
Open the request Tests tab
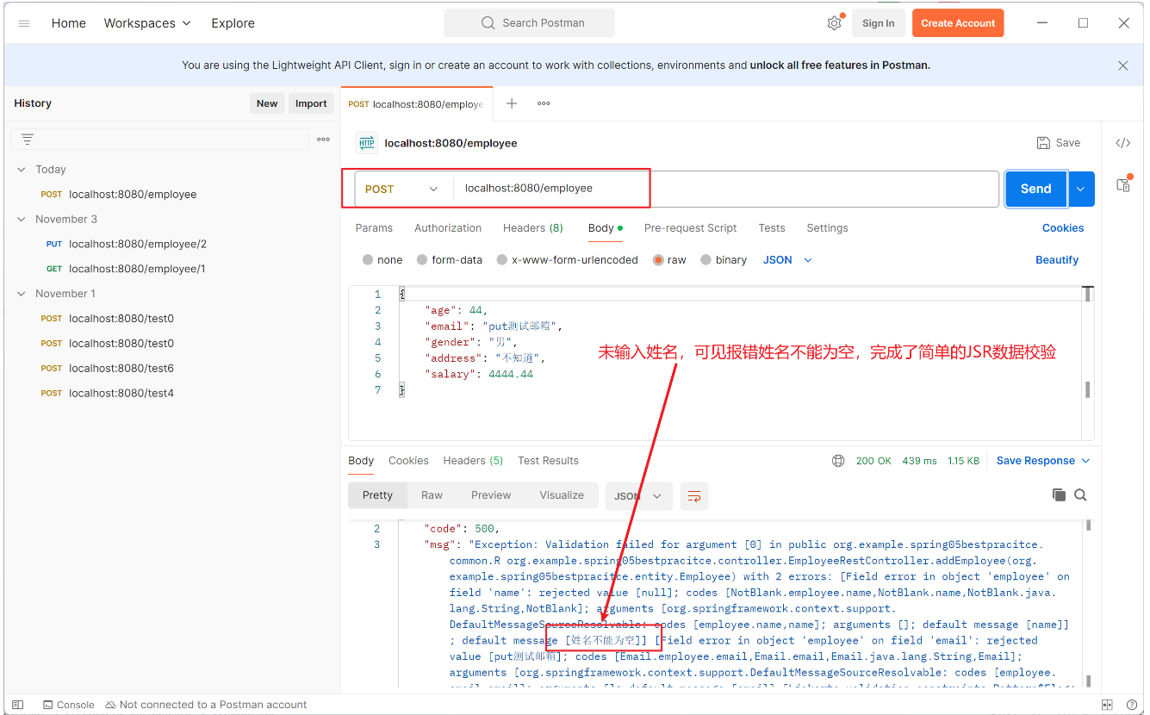click(x=772, y=228)
